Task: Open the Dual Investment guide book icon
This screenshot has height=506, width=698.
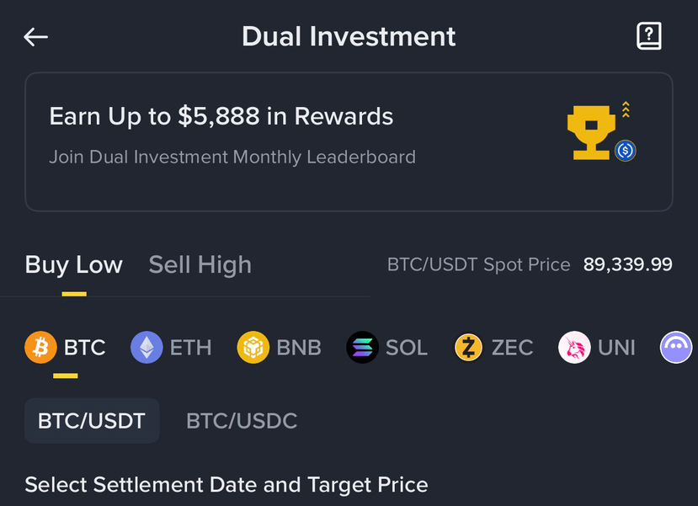Action: click(648, 36)
